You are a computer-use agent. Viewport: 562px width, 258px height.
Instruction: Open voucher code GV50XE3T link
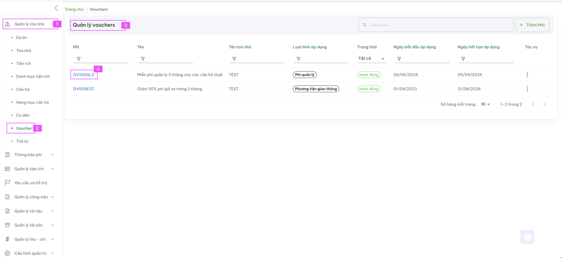click(x=84, y=89)
